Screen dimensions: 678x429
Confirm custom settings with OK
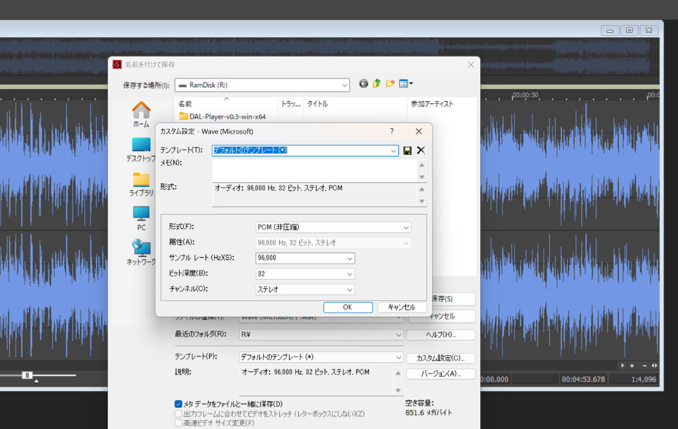[x=348, y=307]
